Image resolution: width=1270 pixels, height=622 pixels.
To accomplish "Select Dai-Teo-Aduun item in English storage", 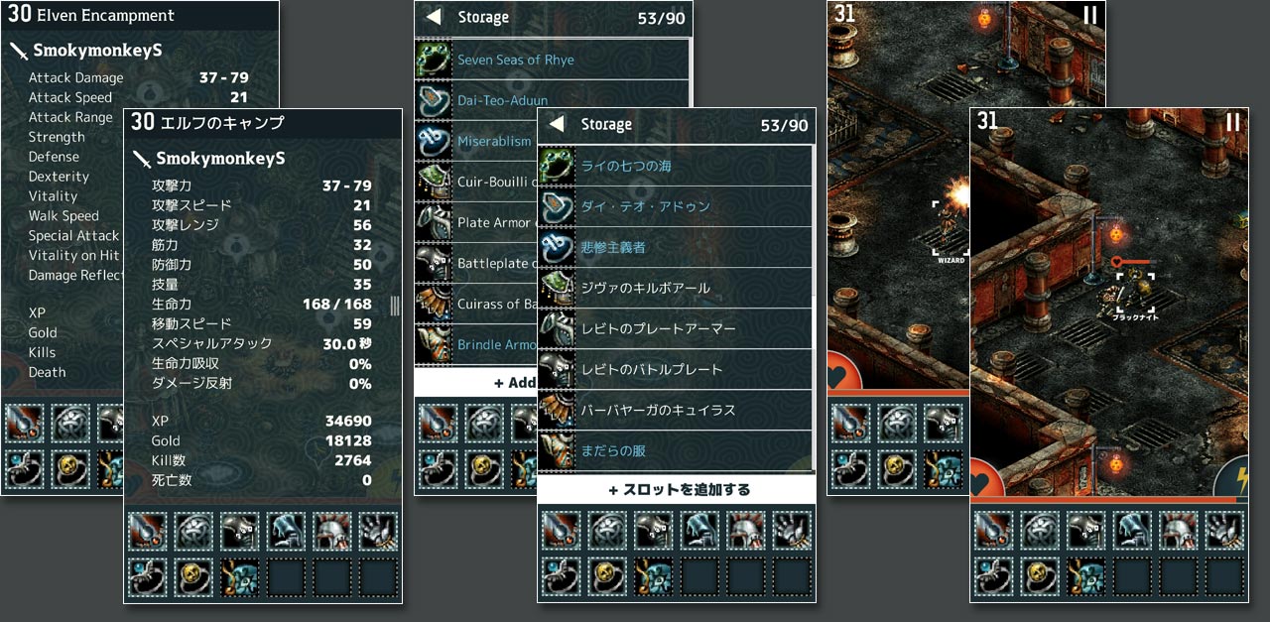I will click(x=552, y=100).
